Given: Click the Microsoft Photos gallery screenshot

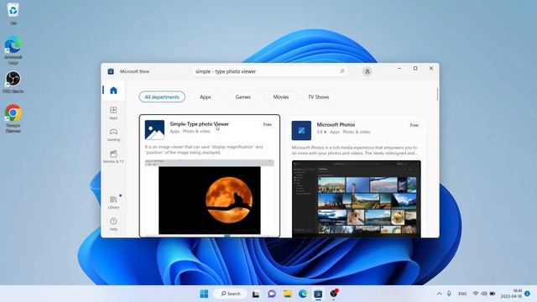Looking at the screenshot, I should [x=356, y=199].
